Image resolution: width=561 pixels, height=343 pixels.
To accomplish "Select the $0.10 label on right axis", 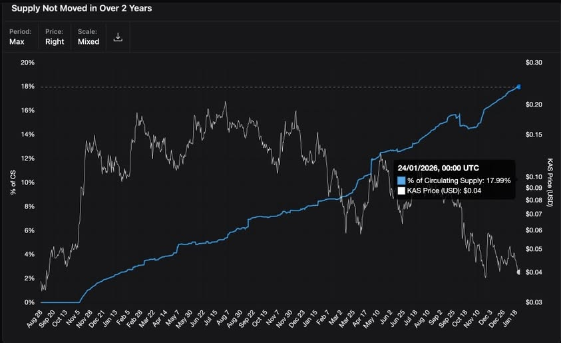I will 534,177.
